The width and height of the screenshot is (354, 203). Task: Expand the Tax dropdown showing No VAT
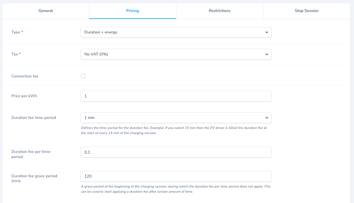point(176,54)
